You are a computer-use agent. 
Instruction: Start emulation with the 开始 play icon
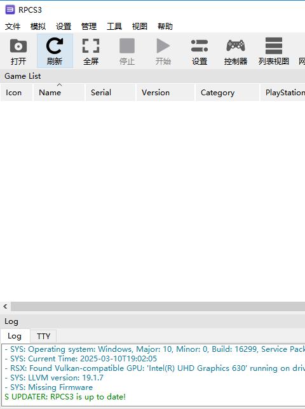(x=163, y=51)
